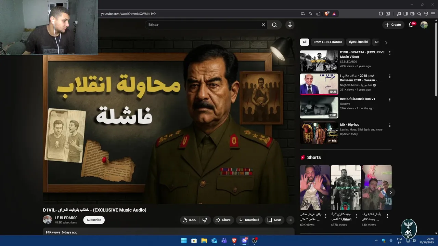The width and height of the screenshot is (438, 246).
Task: Open options menu for Best Of ElGrandeToto
Action: 389,99
